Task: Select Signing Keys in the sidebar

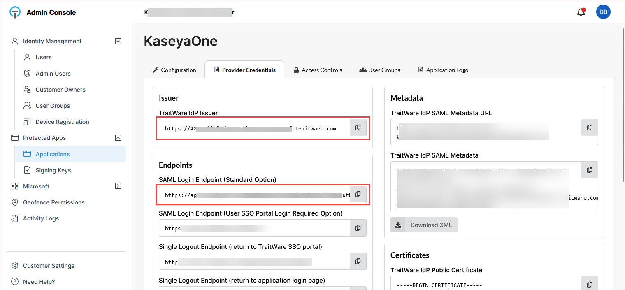Action: (53, 170)
